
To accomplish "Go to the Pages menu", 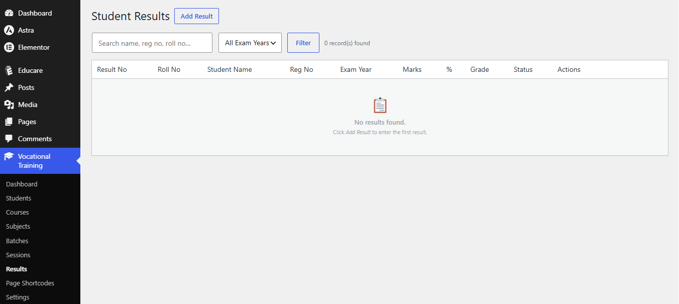I will point(40,122).
